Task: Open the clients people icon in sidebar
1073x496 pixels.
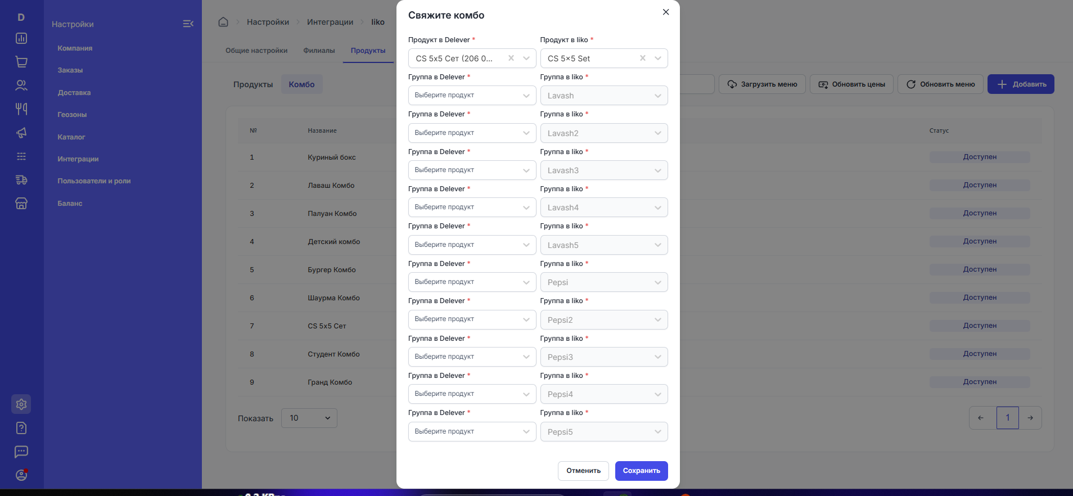Action: [21, 85]
